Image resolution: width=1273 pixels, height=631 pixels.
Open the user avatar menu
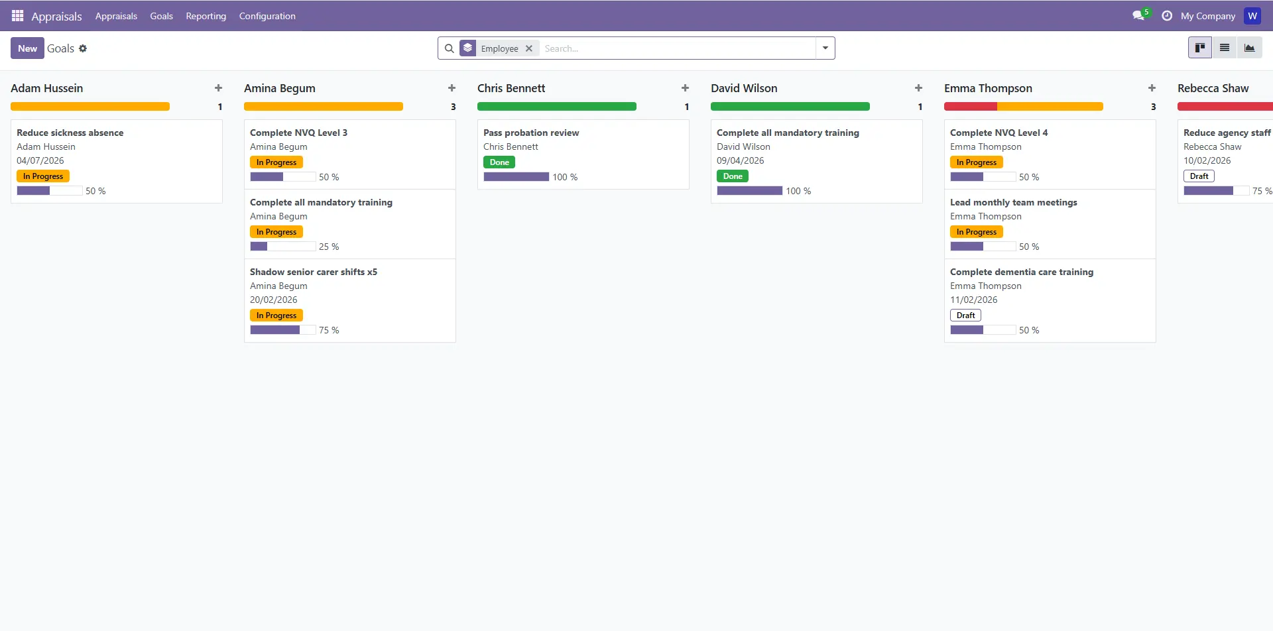pos(1252,16)
